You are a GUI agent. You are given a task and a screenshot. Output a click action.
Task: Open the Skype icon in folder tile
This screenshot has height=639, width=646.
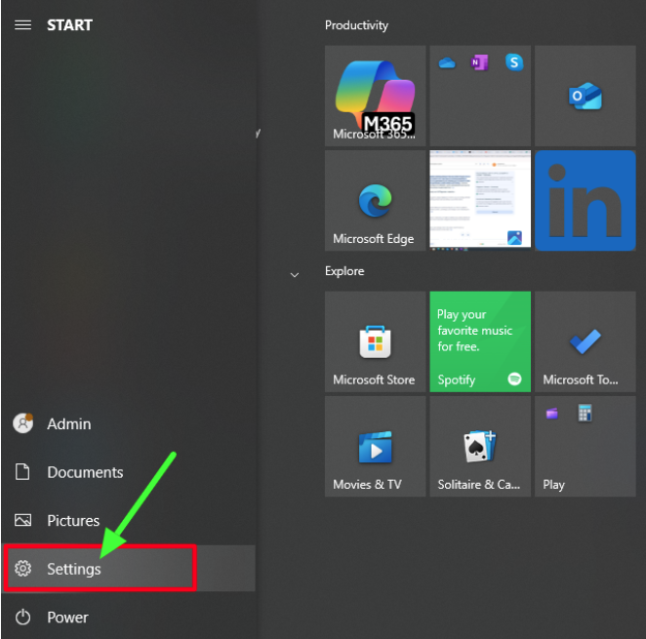click(x=514, y=62)
